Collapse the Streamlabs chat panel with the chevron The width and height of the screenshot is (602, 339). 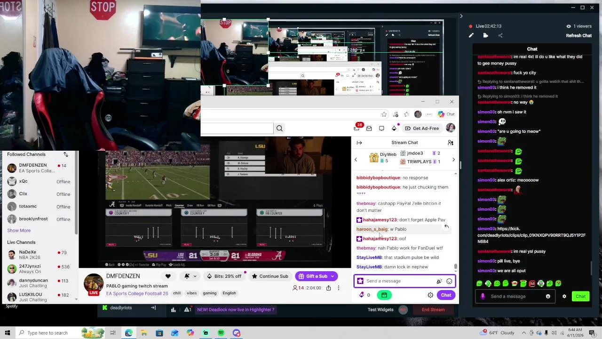pos(461,16)
